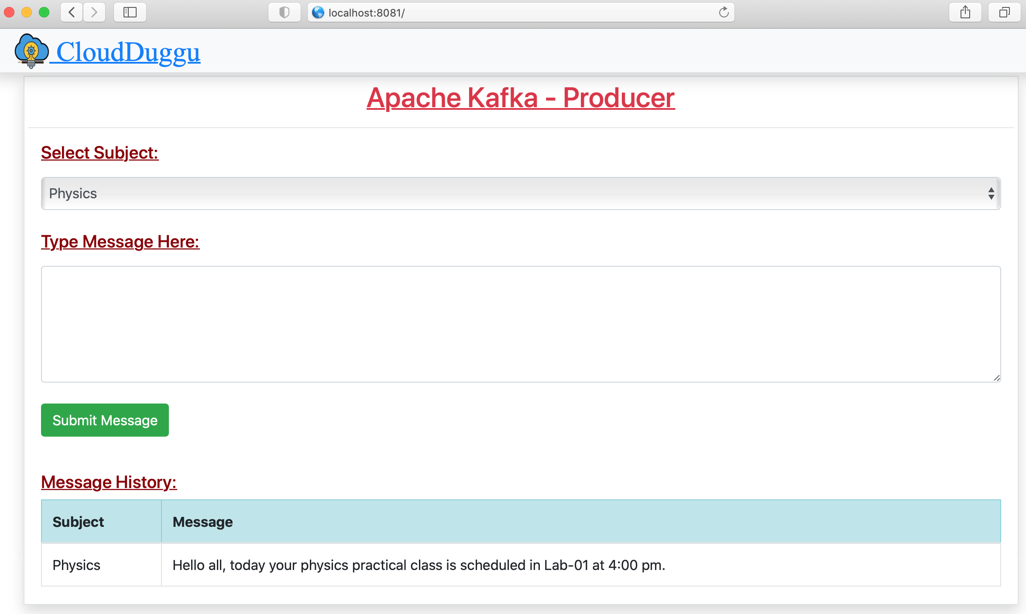Click the Select Subject label
Viewport: 1026px width, 614px height.
point(100,153)
